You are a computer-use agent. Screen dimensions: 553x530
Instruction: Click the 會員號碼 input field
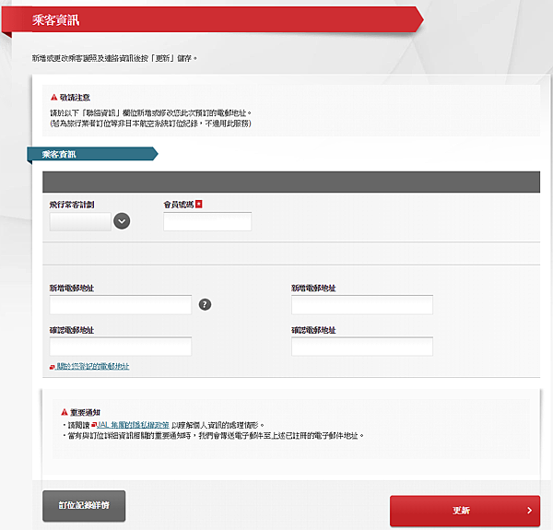207,221
